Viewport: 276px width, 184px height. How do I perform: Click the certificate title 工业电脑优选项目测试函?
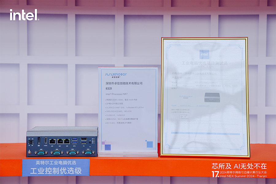pyautogui.click(x=204, y=63)
